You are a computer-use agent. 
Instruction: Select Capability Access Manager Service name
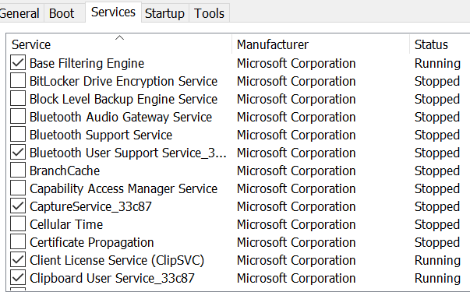(x=123, y=189)
